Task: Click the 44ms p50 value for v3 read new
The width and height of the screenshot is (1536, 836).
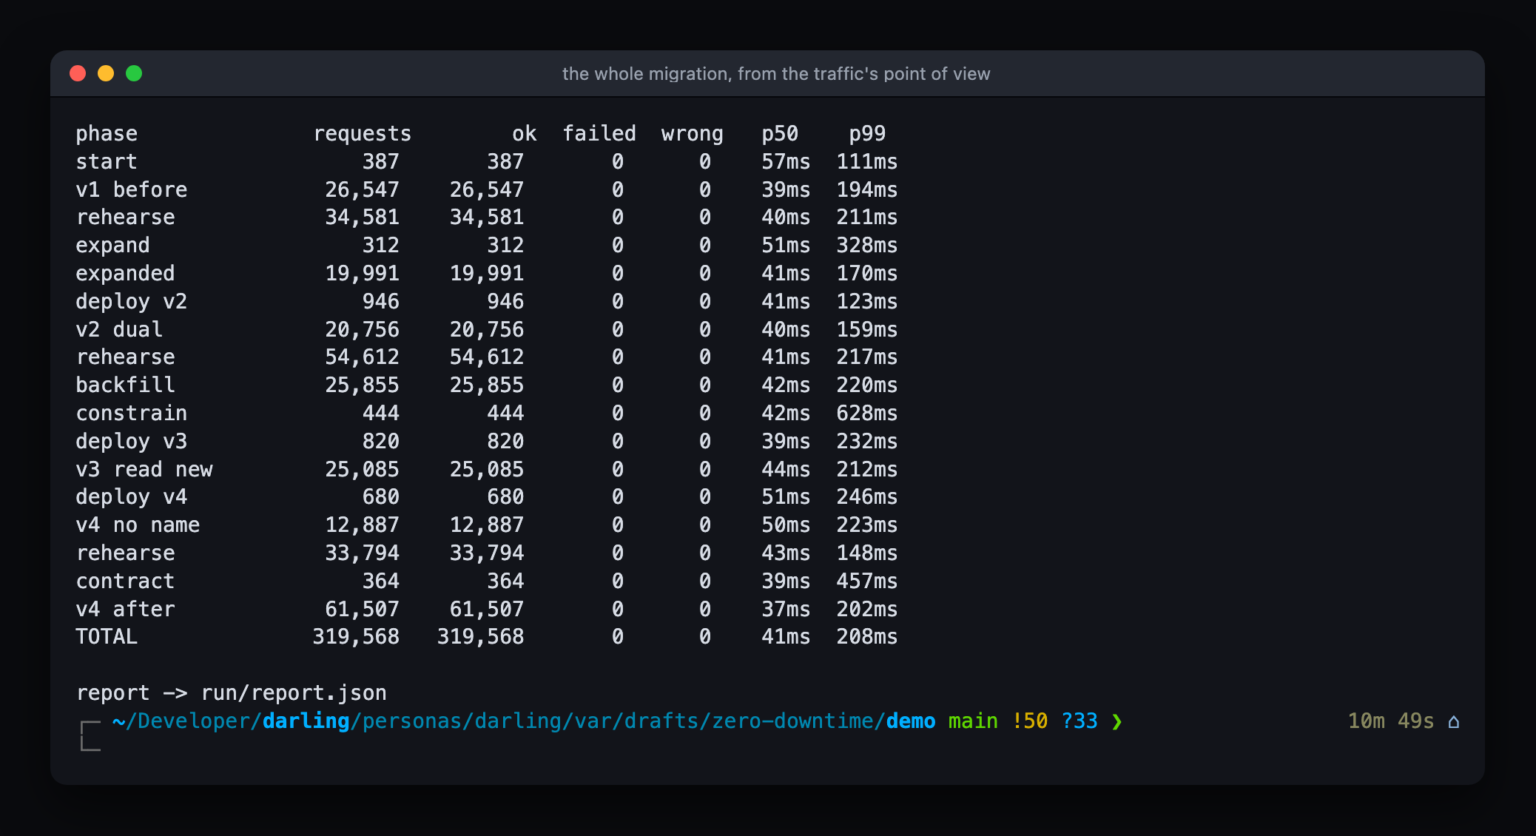Action: (x=786, y=470)
